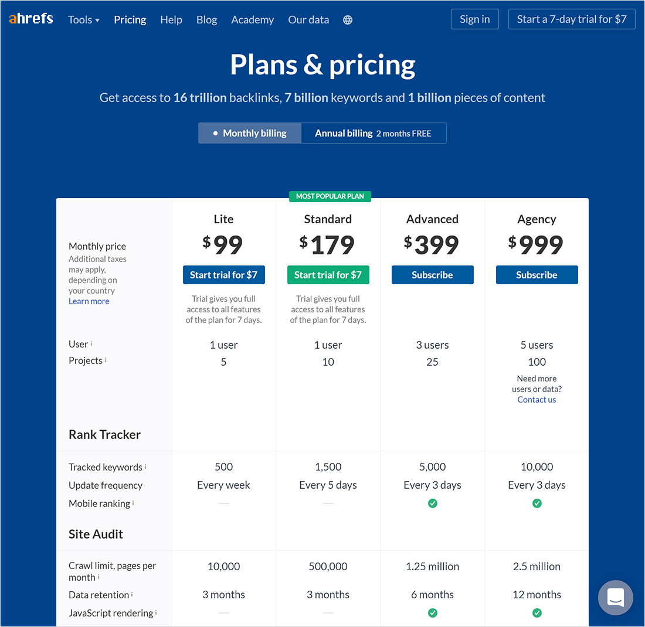Click info icon beside JavaScript rendering
Screen dimensions: 645x627
pos(157,612)
